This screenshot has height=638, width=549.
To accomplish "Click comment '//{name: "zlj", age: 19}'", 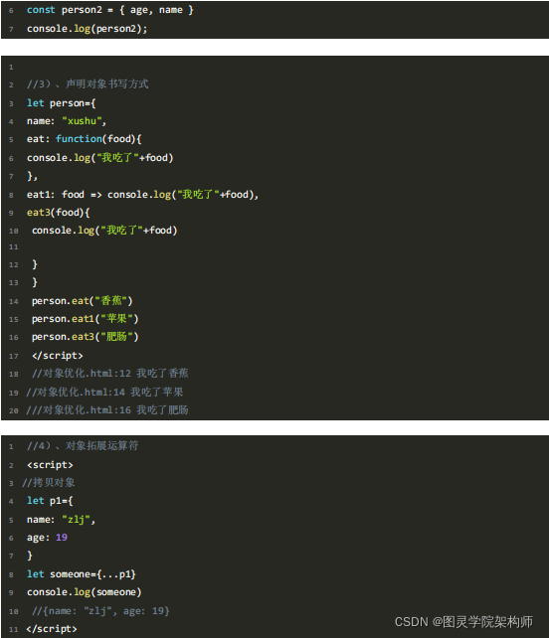I will [x=100, y=611].
